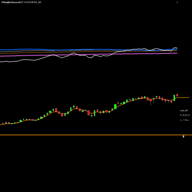192x192 pixels.
Task: Click the 446.39 price value label
Action: [x=184, y=111]
